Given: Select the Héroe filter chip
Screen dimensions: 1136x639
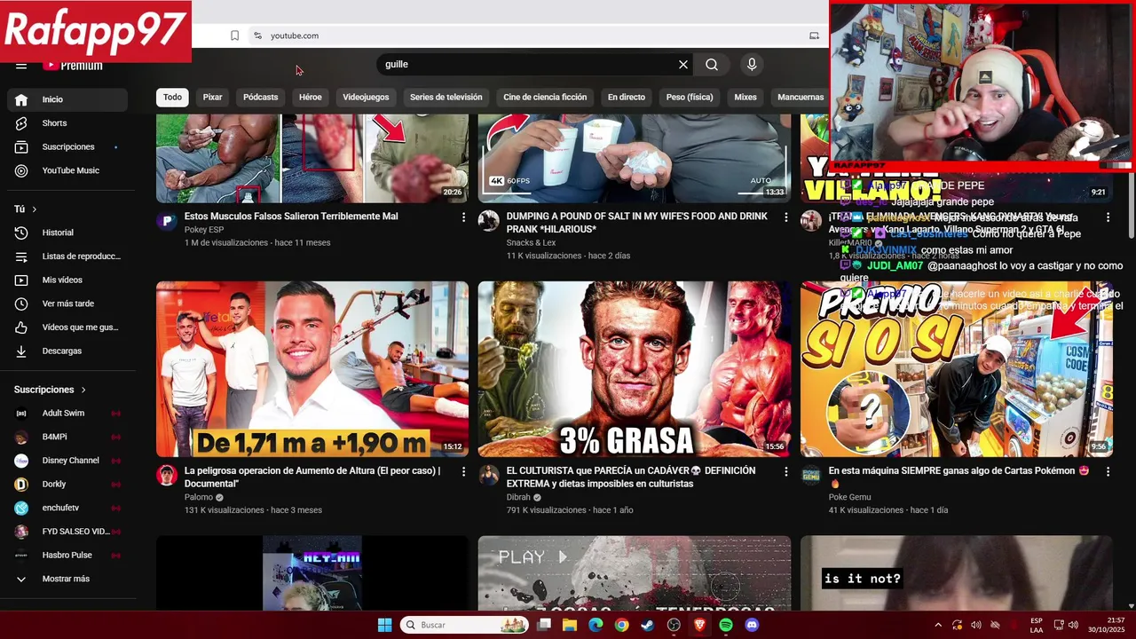Looking at the screenshot, I should (311, 98).
